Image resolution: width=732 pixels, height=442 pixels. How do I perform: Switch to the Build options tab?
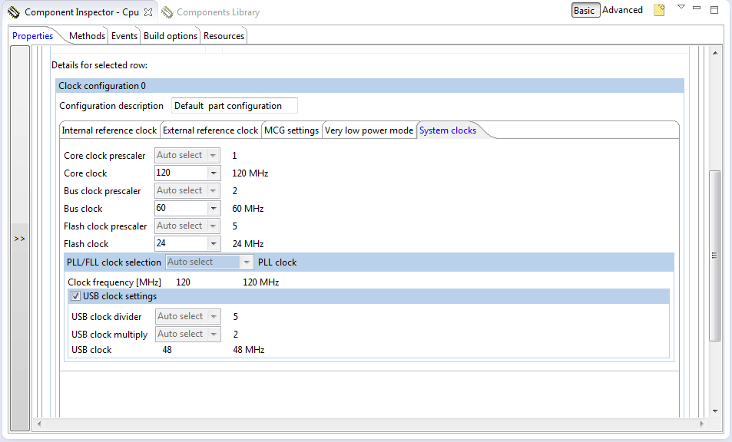click(171, 36)
